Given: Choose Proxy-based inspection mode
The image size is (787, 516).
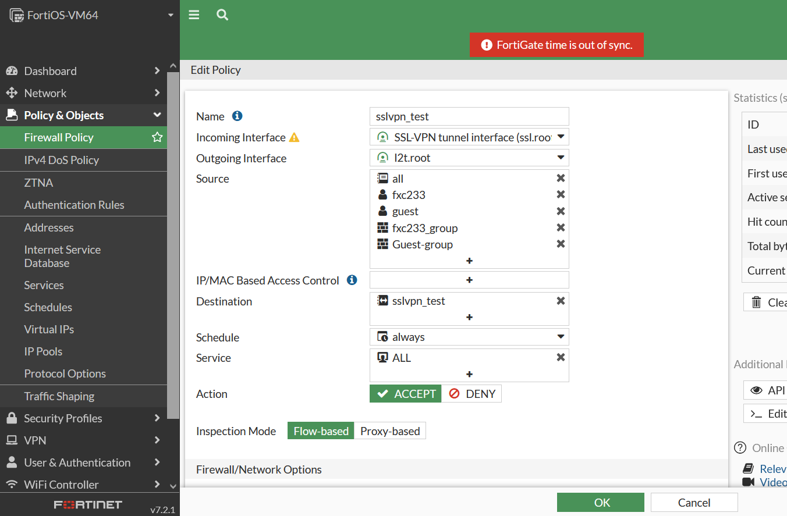Looking at the screenshot, I should coord(390,431).
